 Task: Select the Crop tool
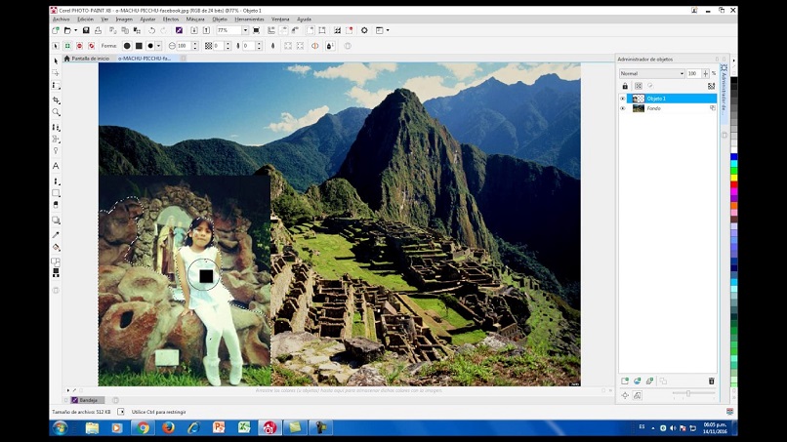coord(56,100)
